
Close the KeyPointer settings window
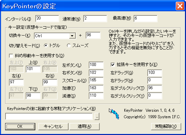click(180, 6)
